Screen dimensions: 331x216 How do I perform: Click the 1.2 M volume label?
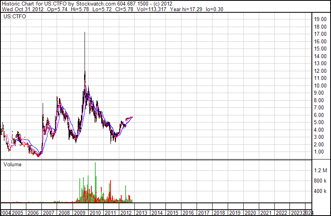[320, 171]
